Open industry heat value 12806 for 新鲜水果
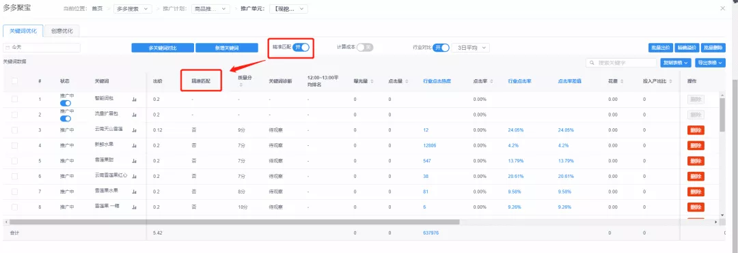The width and height of the screenshot is (738, 253). (x=430, y=145)
